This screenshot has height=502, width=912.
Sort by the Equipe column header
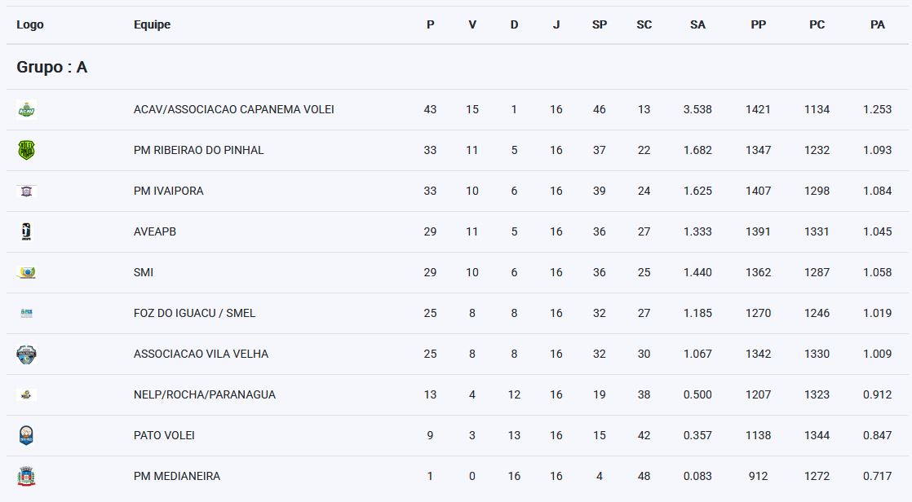click(x=152, y=24)
